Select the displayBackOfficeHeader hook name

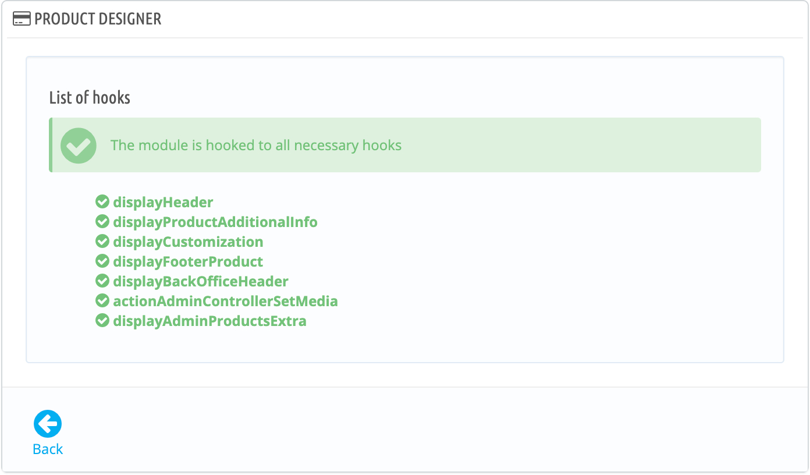[201, 282]
